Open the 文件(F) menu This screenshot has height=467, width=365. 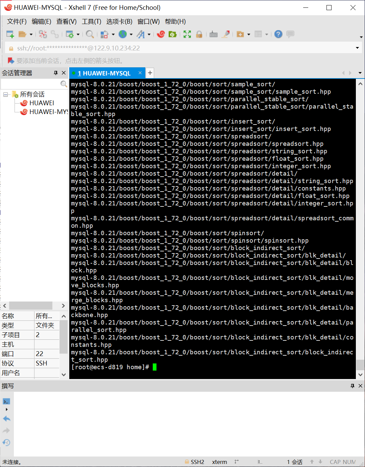(17, 22)
